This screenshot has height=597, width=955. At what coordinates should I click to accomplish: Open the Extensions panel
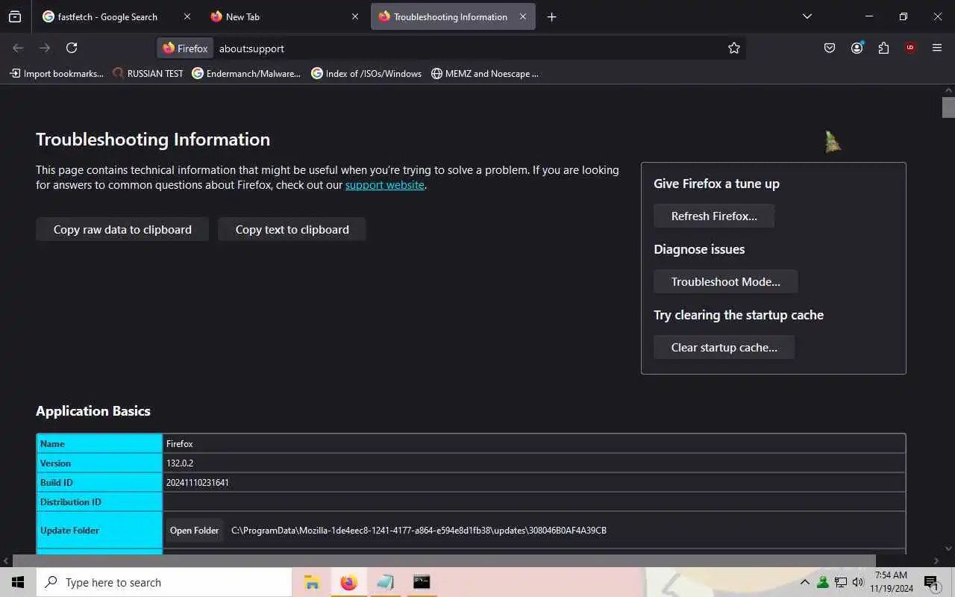883,48
